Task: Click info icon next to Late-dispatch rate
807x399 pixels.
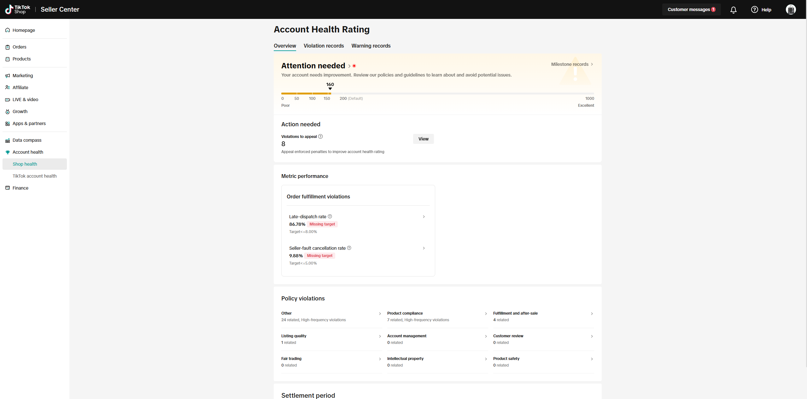Action: (x=330, y=216)
